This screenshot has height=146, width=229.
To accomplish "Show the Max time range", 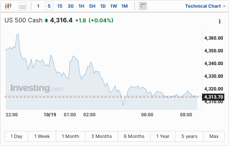I will [214, 136].
